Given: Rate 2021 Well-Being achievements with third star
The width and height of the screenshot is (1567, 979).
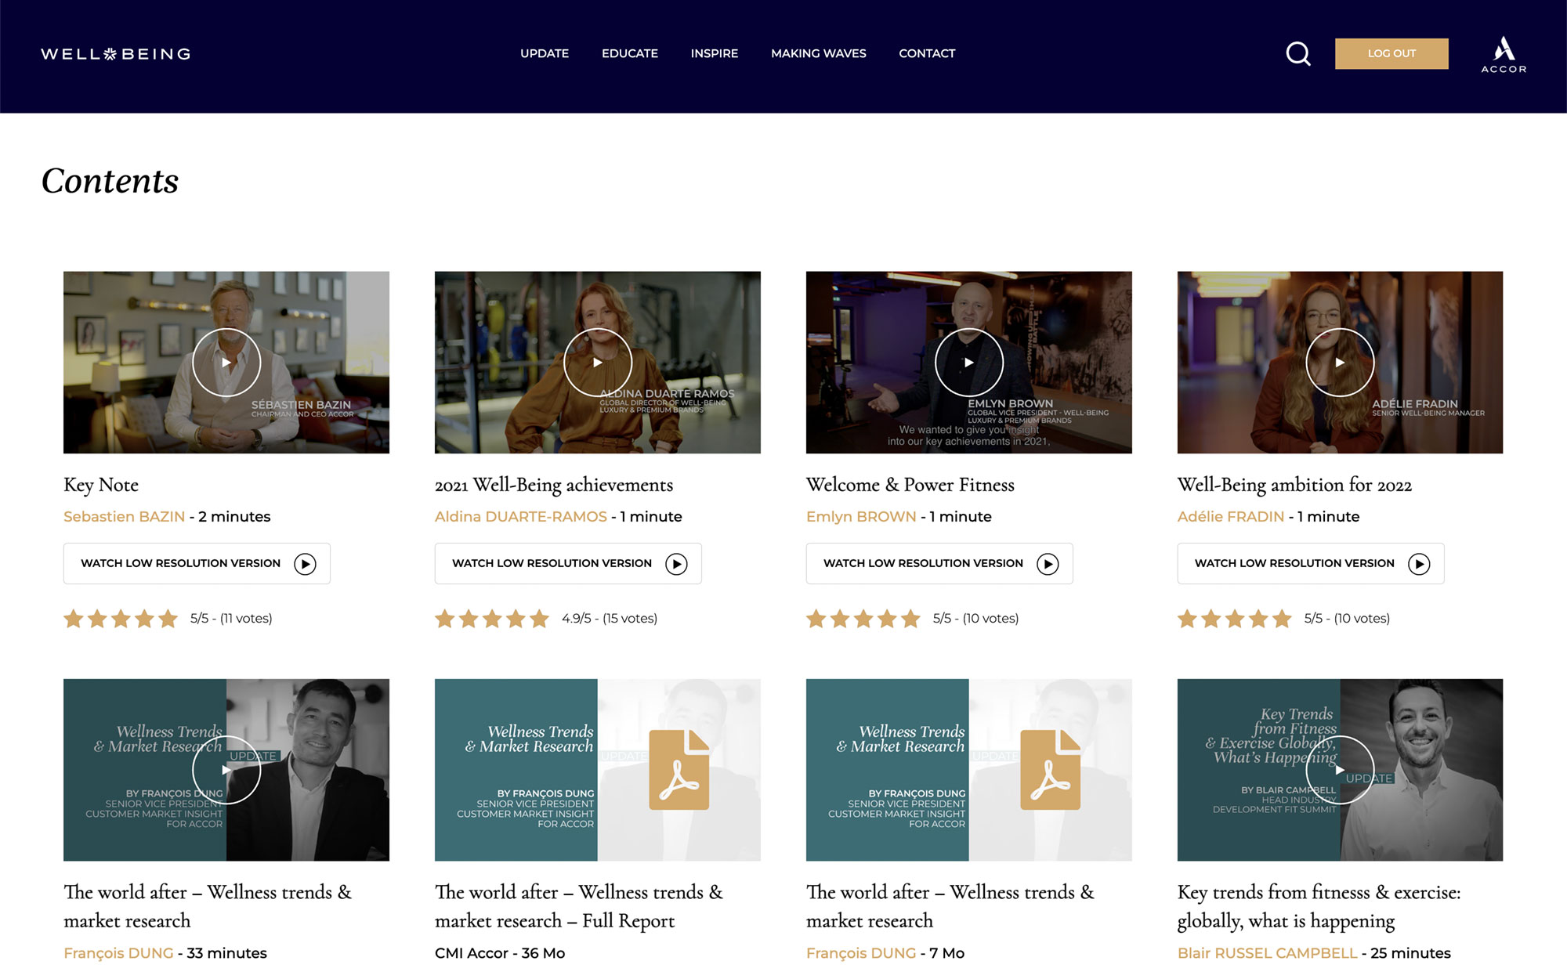Looking at the screenshot, I should point(492,619).
